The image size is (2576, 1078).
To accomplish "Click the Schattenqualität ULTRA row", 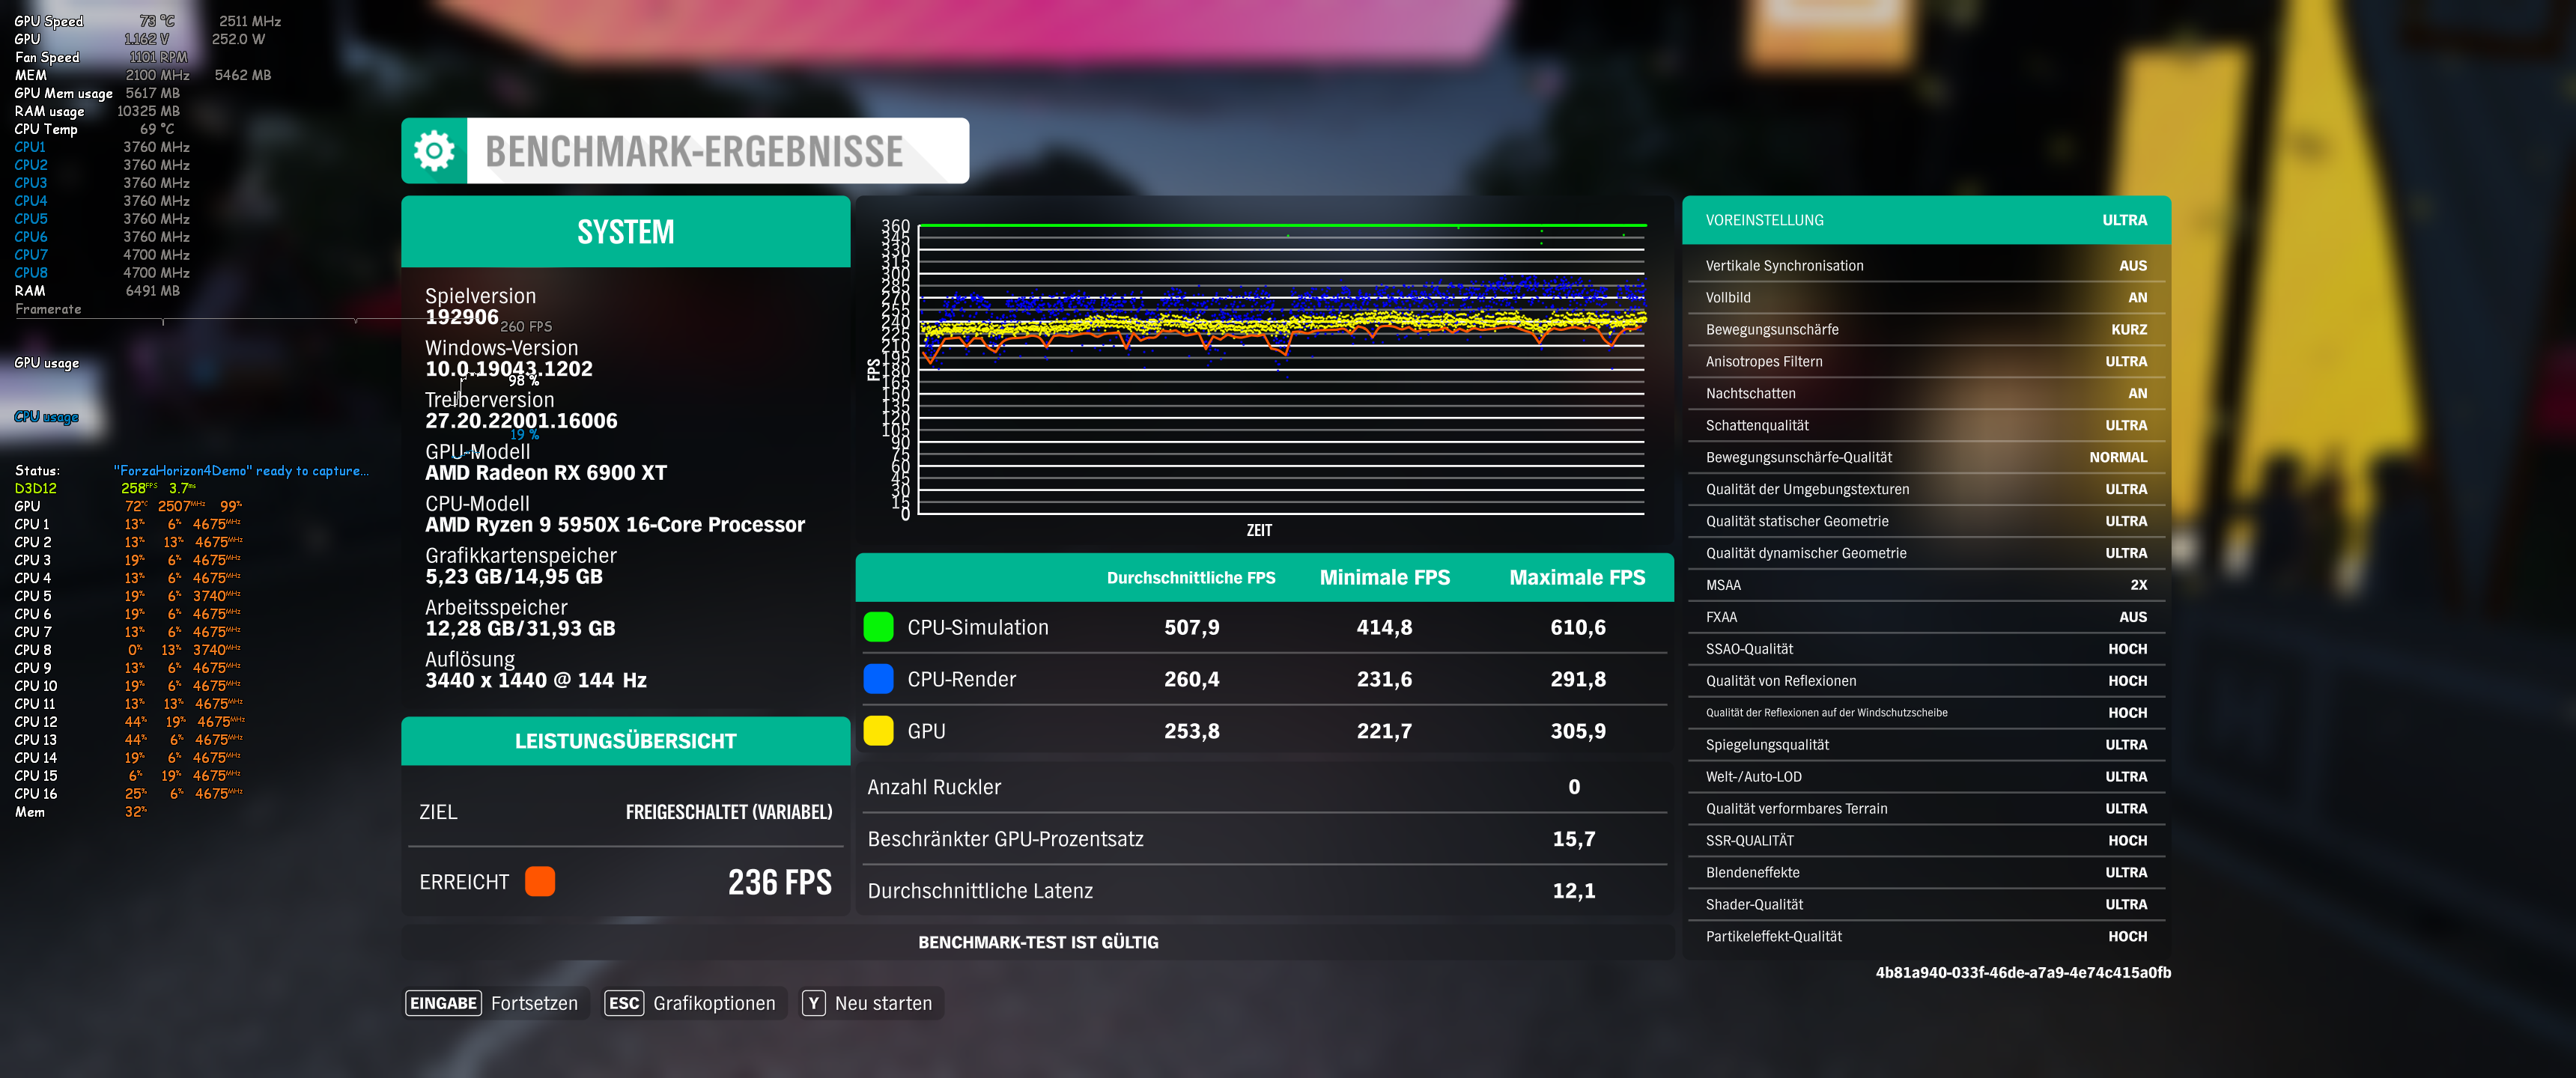I will pos(1925,425).
